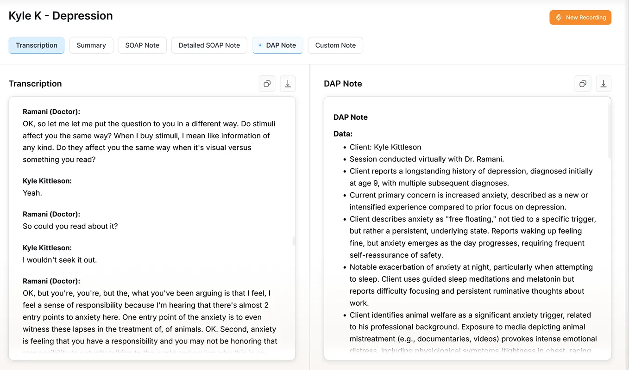Copy the DAP Note icon
This screenshot has width=629, height=370.
coord(583,84)
